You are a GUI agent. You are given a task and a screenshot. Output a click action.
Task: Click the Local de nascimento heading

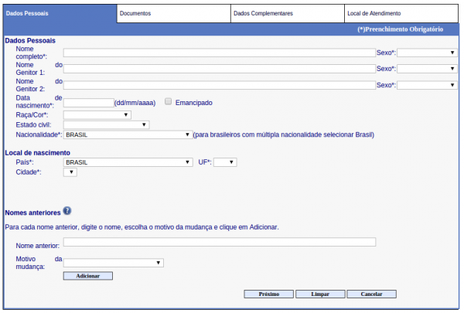[x=38, y=153]
